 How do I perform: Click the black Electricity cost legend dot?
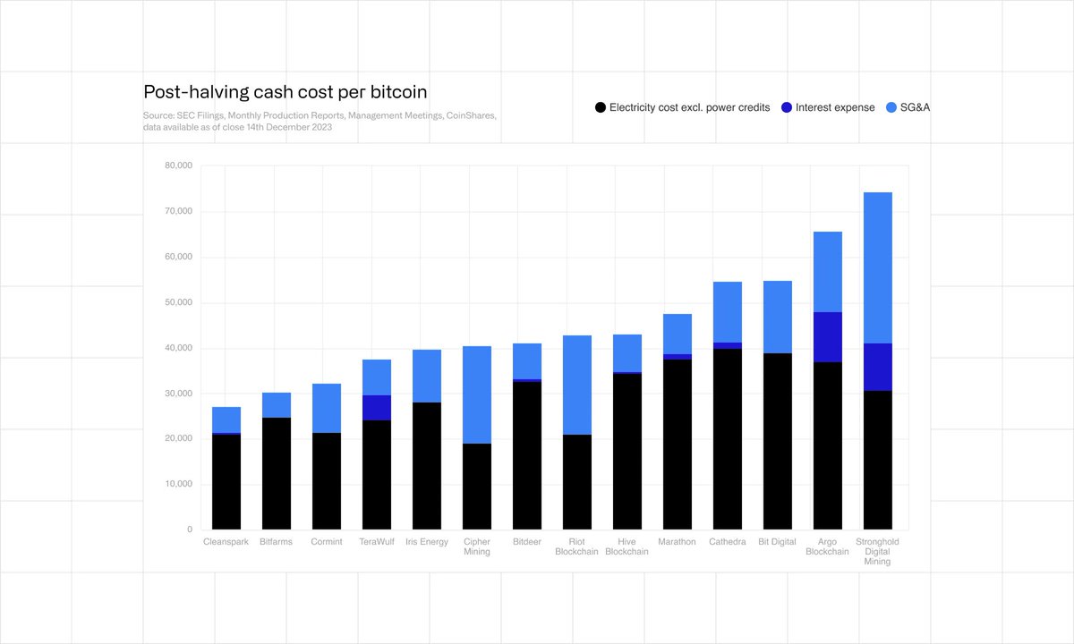tap(601, 107)
